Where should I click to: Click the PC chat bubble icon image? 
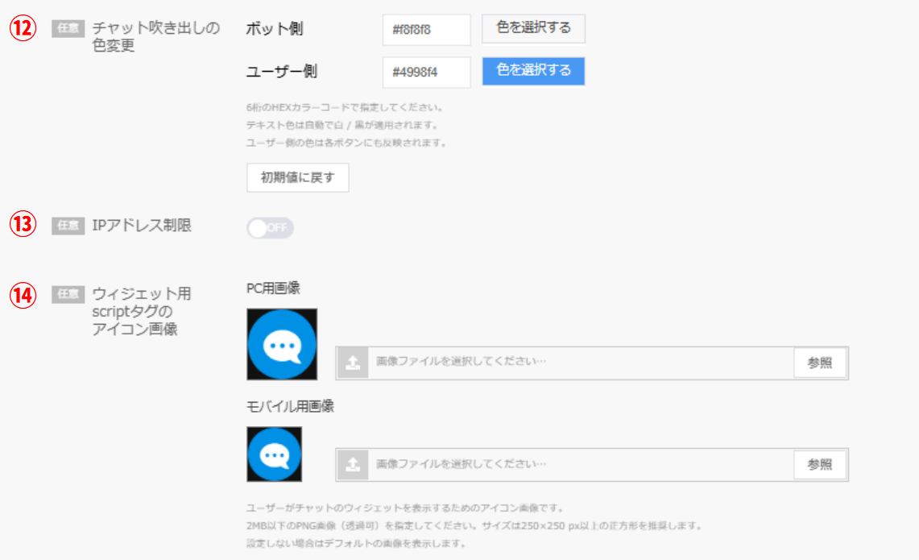pyautogui.click(x=282, y=344)
